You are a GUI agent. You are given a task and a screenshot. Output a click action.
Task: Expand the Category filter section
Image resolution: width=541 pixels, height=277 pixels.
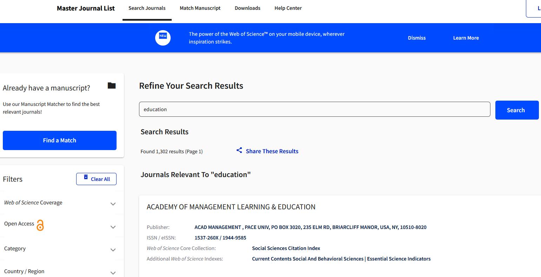tap(113, 250)
